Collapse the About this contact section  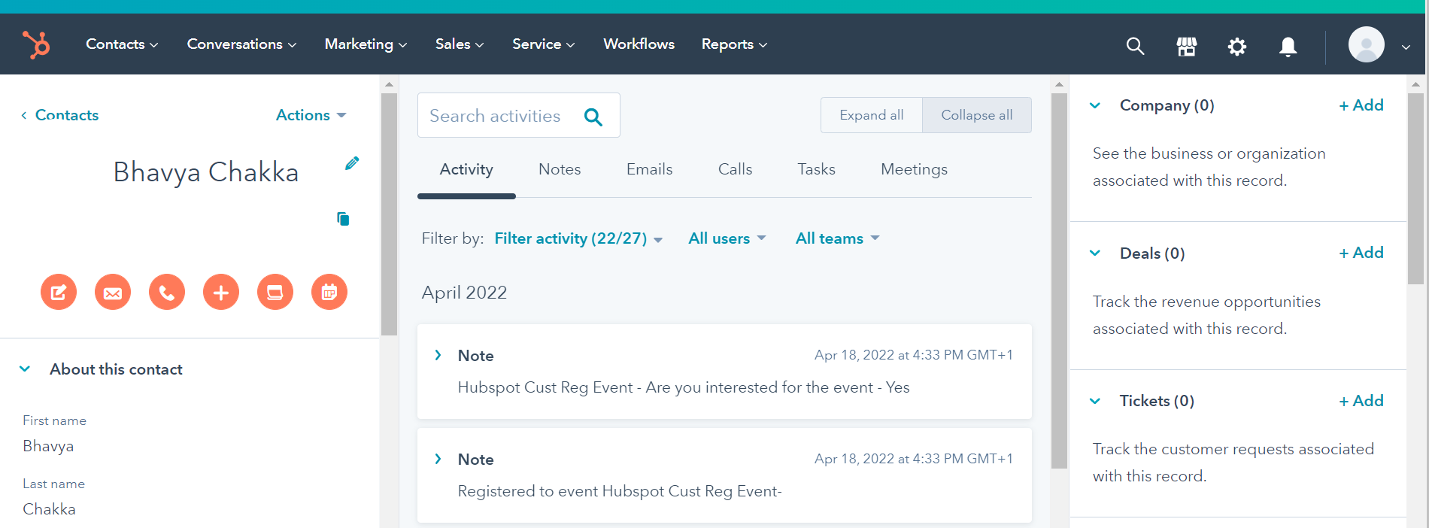[x=25, y=369]
